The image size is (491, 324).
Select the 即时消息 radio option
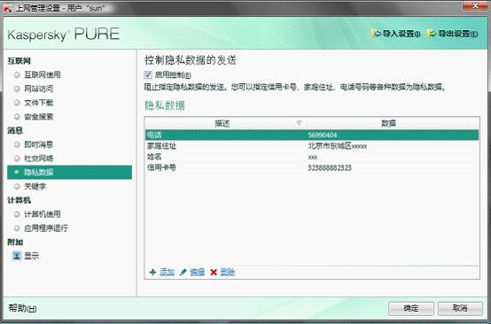tap(17, 144)
